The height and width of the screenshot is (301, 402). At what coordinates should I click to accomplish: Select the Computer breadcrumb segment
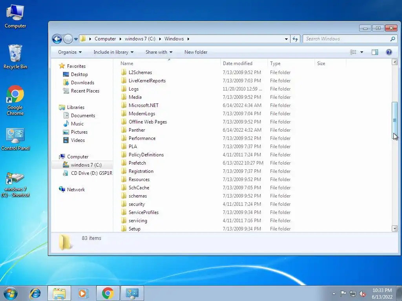pos(105,39)
